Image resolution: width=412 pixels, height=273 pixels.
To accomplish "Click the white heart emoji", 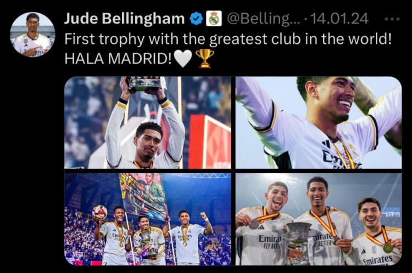I will 183,59.
